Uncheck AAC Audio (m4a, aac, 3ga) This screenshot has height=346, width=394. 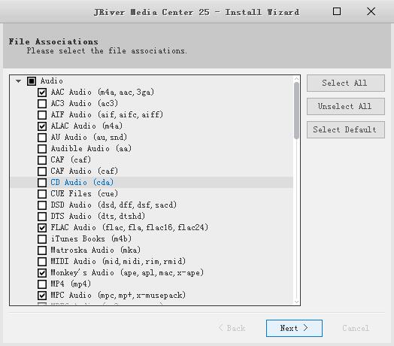[x=42, y=93]
